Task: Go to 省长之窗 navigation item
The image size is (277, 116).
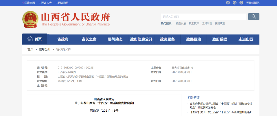Action: coord(89,39)
